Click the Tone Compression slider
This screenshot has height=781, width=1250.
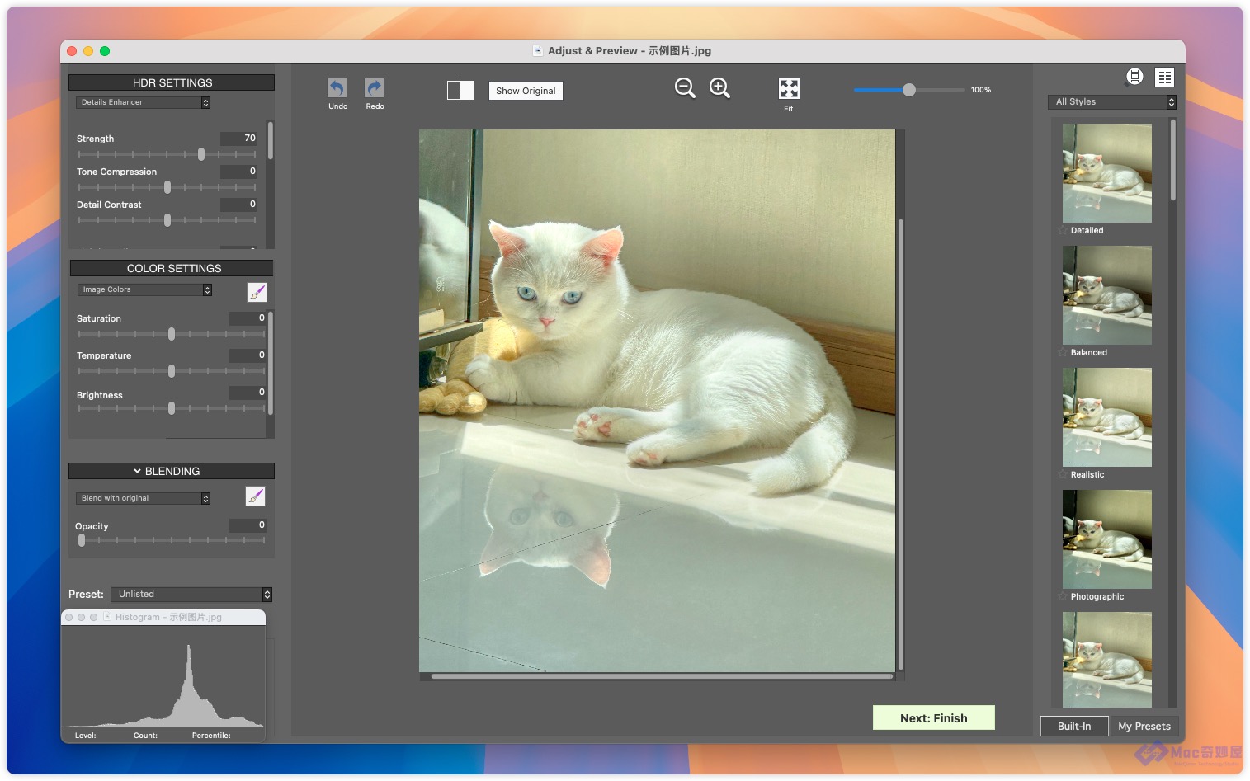[167, 187]
